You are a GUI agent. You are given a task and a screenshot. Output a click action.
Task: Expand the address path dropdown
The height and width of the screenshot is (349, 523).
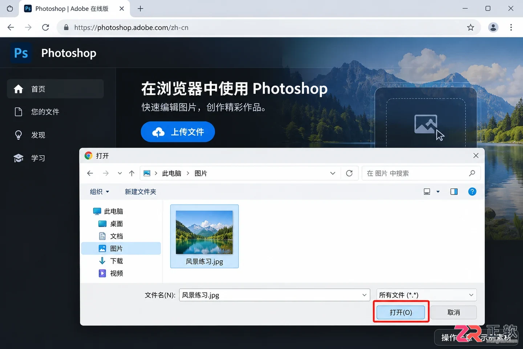click(x=333, y=173)
